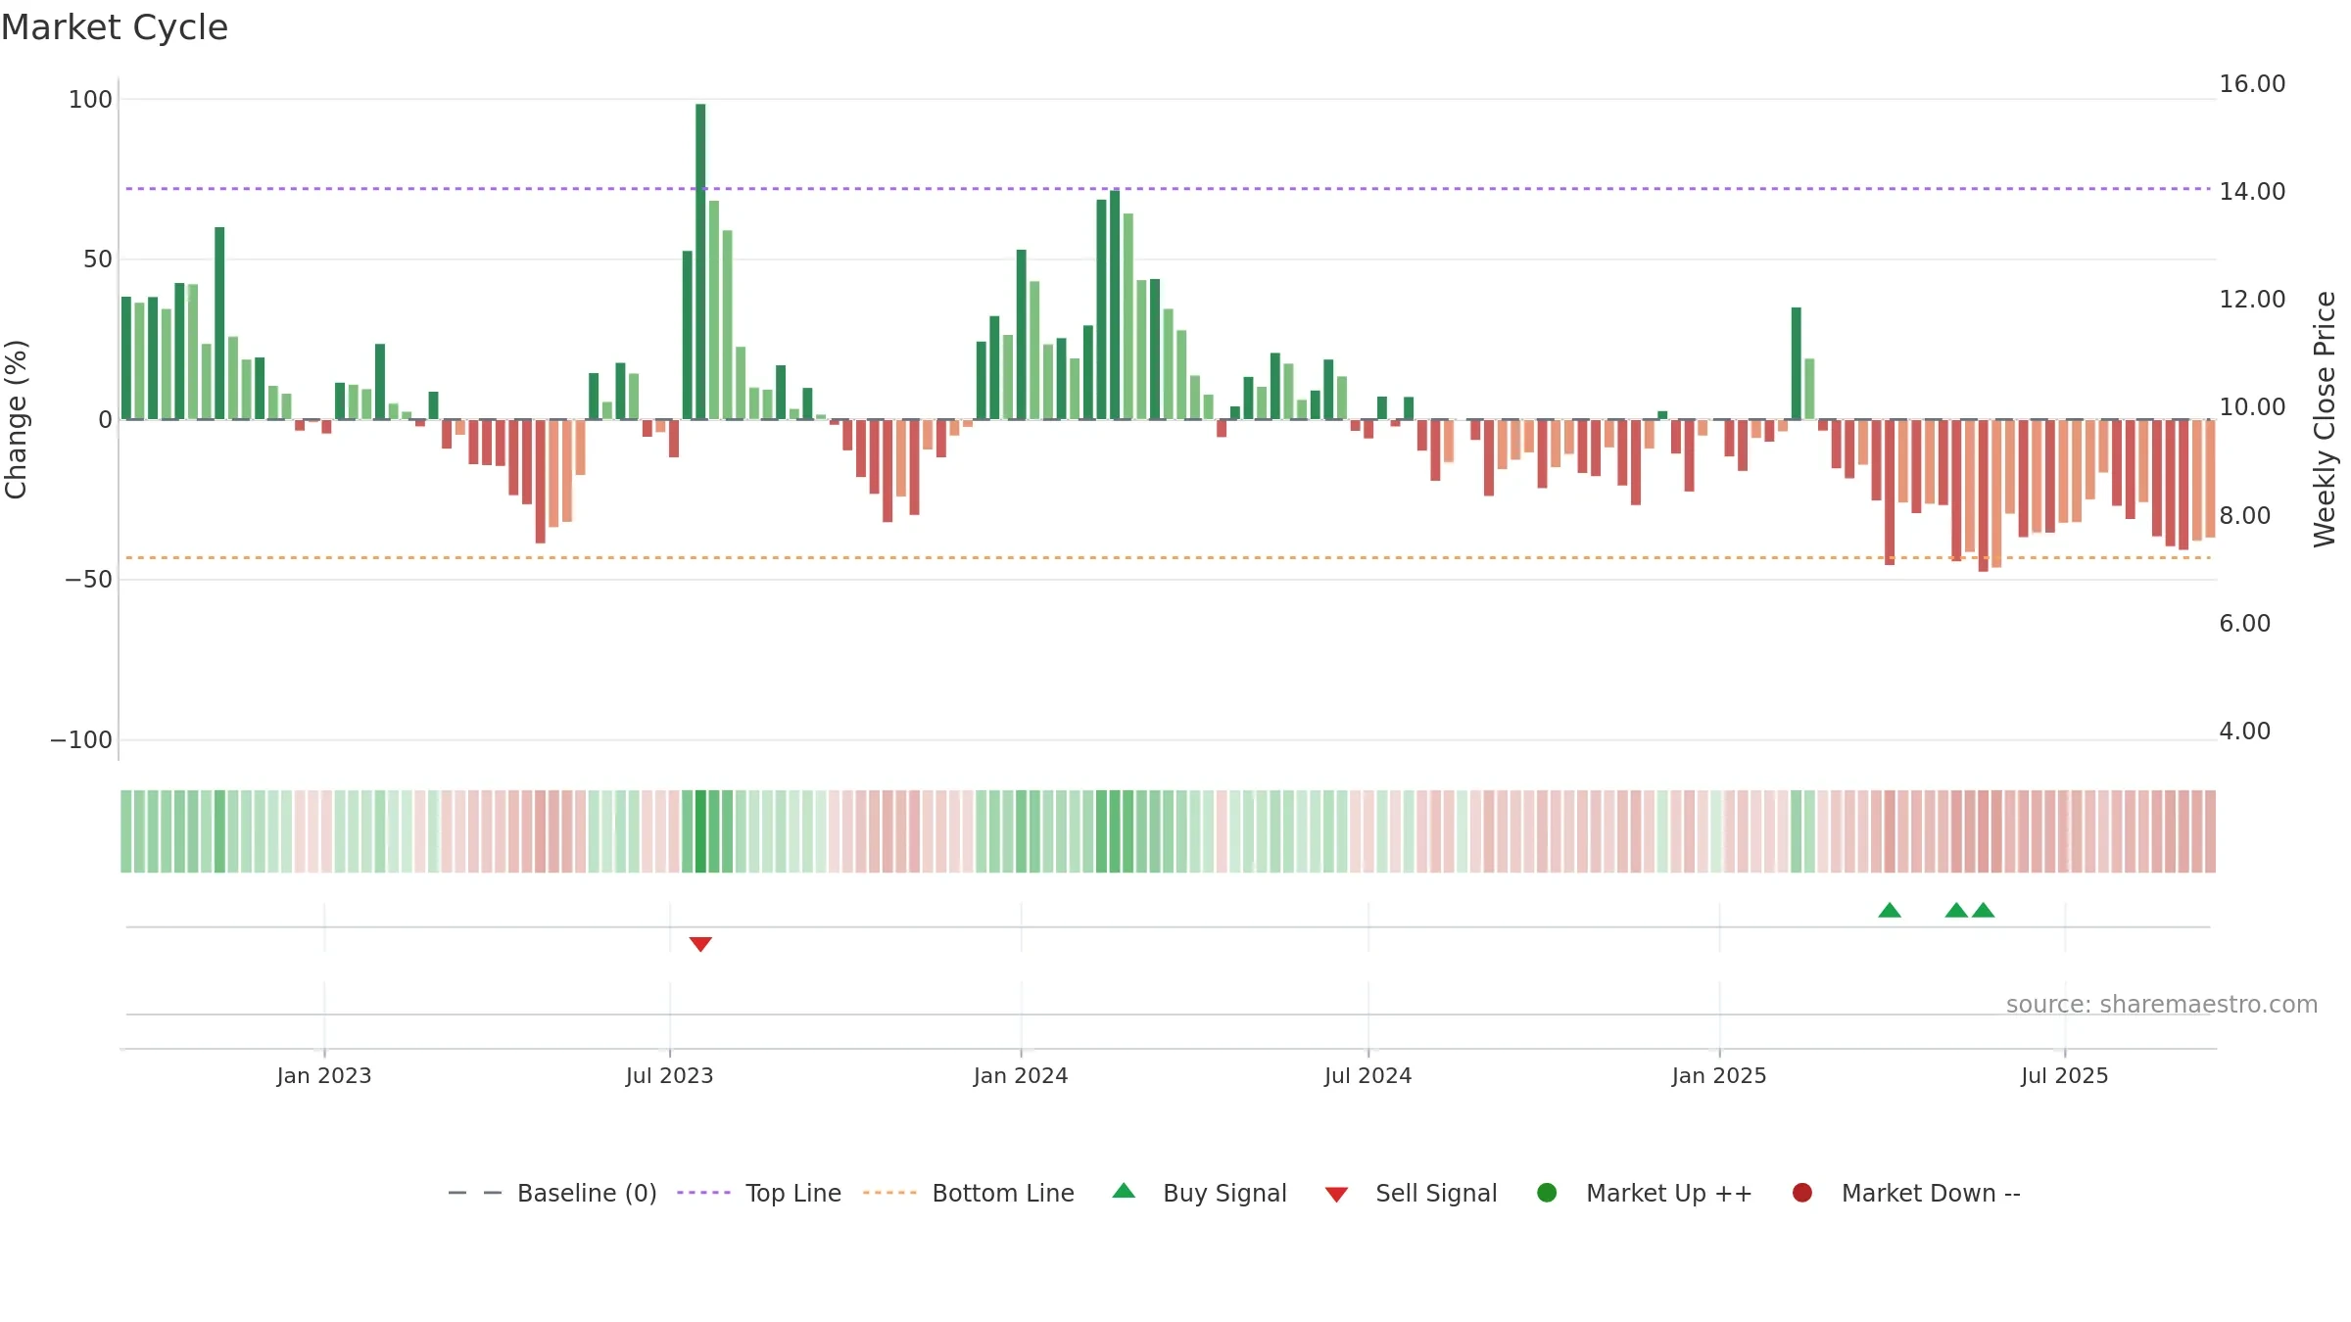Click the red sell signal marker near Jul 2023
The image size is (2351, 1322).
coord(700,944)
